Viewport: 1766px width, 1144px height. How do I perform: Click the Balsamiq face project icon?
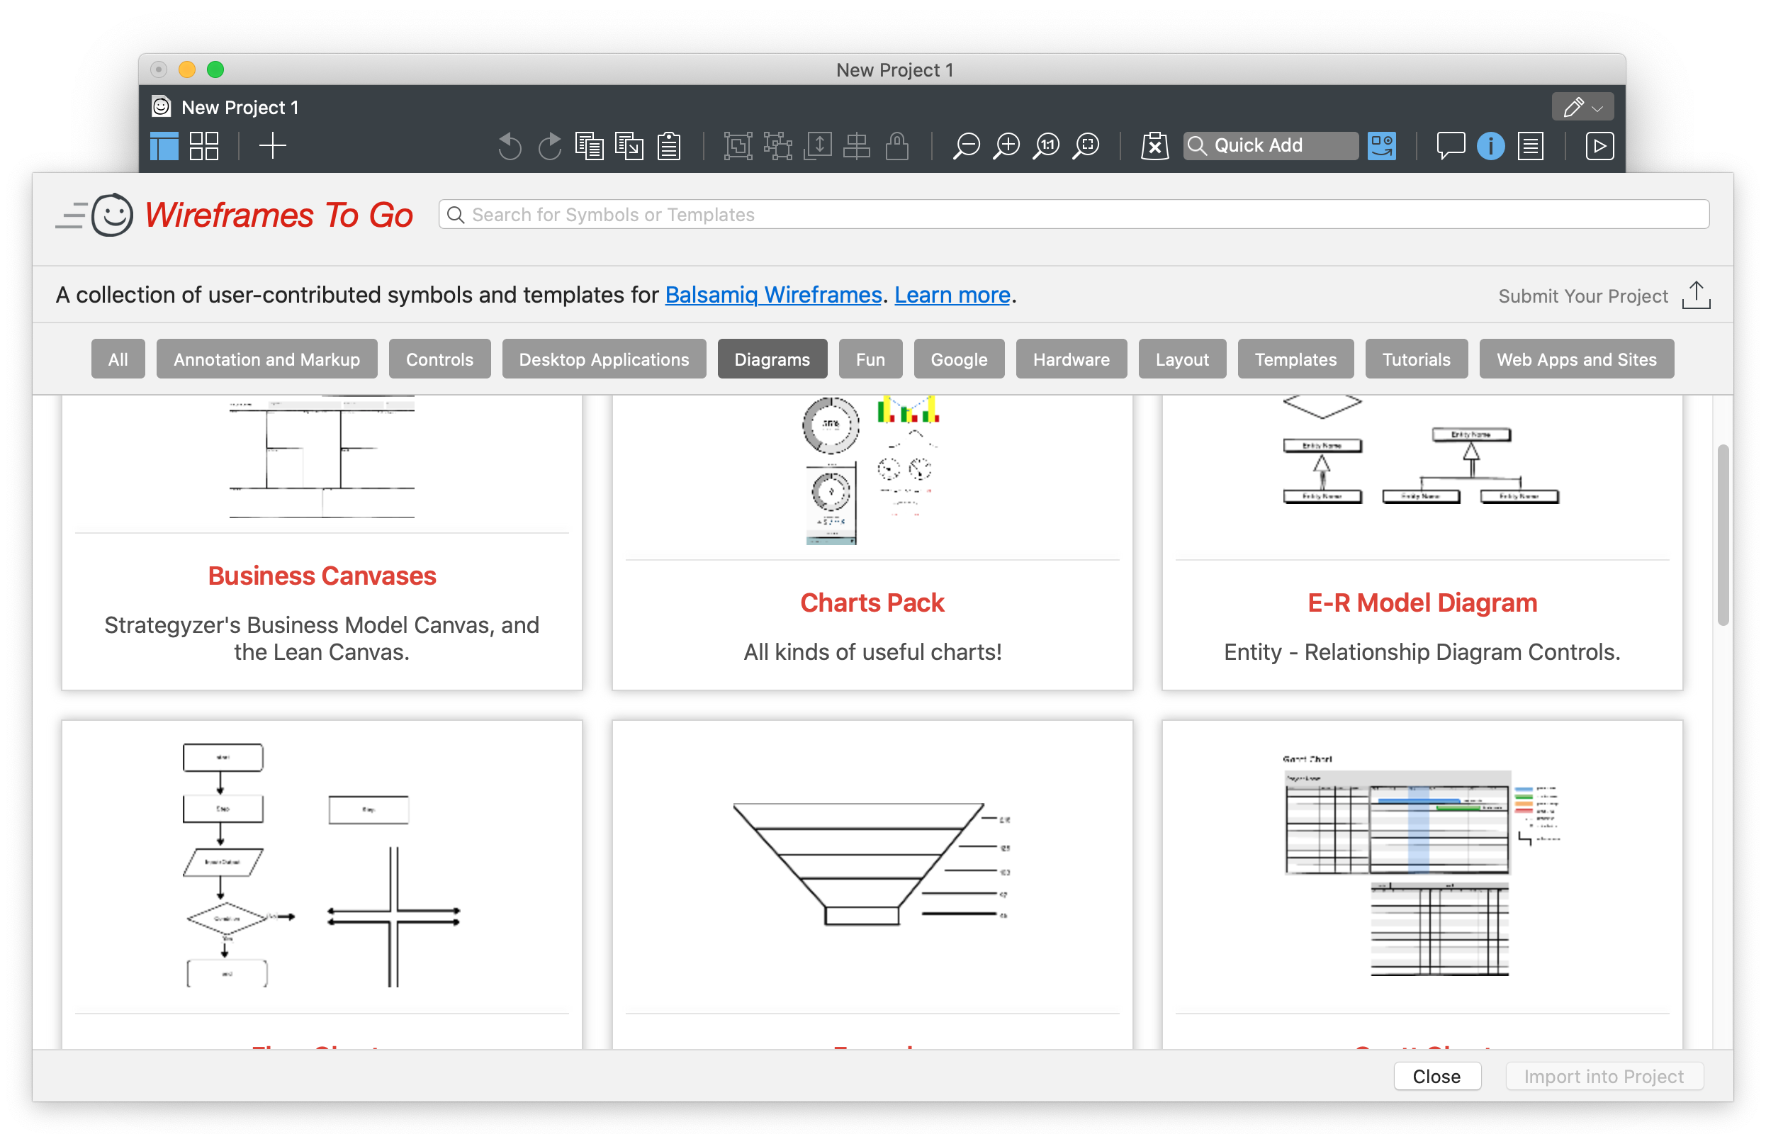161,106
